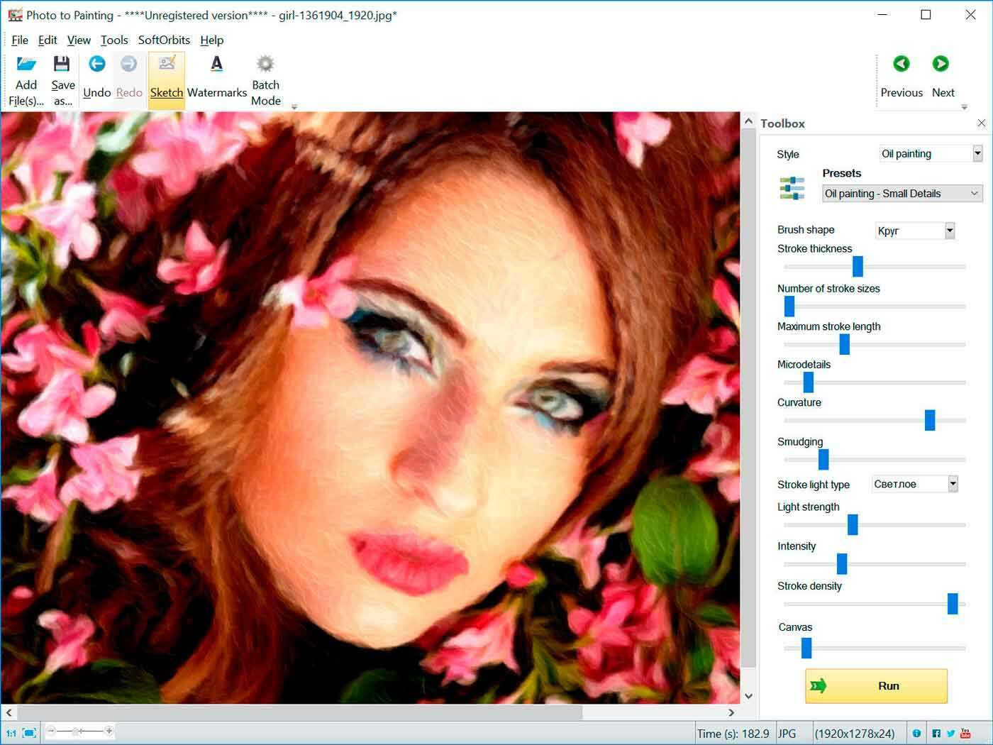Image resolution: width=993 pixels, height=745 pixels.
Task: Open the Brush shape dropdown
Action: pyautogui.click(x=949, y=230)
